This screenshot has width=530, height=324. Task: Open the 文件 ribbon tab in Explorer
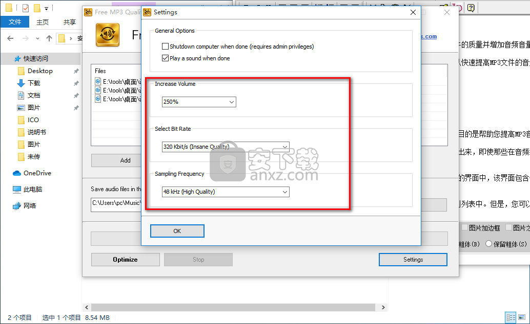(x=14, y=22)
